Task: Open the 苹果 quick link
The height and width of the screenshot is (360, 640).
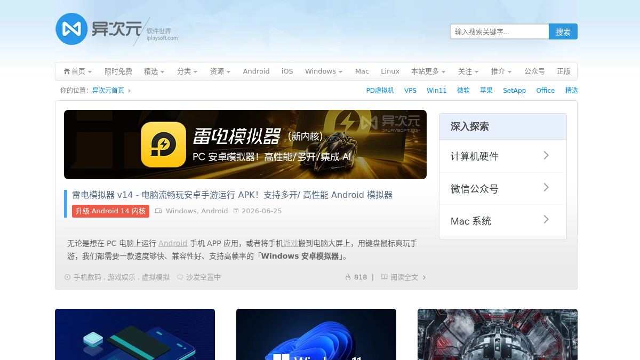Action: tap(486, 91)
